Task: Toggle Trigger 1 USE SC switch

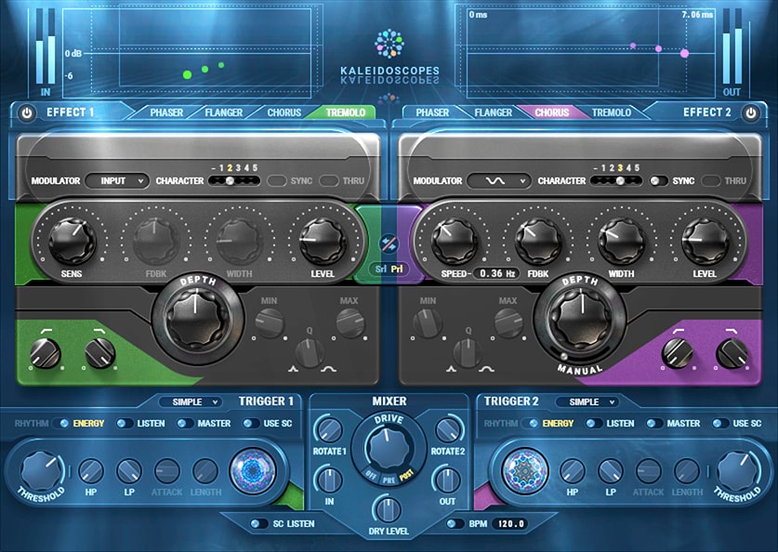Action: [x=251, y=424]
